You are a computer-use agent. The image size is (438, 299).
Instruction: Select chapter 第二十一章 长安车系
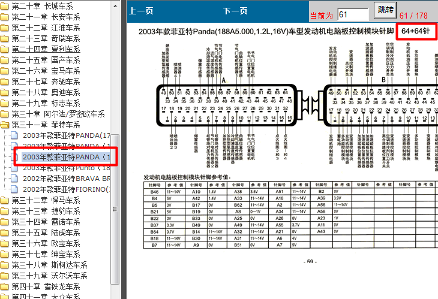(46, 17)
